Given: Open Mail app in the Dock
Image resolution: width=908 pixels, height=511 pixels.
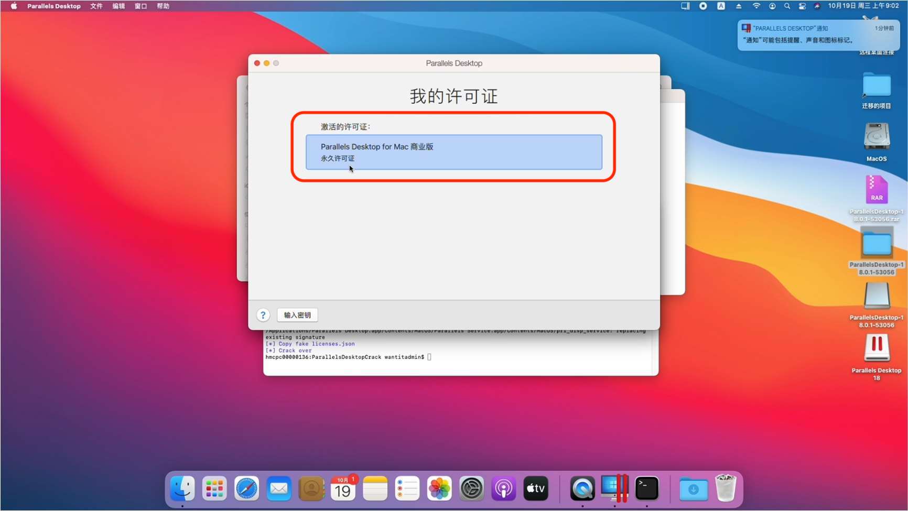Looking at the screenshot, I should coord(279,488).
